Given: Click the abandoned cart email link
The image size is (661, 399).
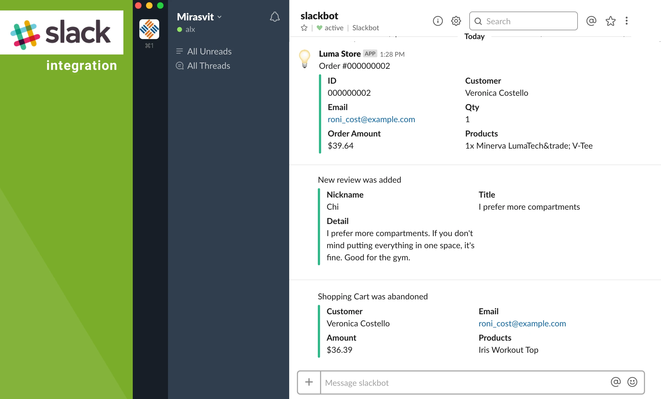Looking at the screenshot, I should [x=522, y=324].
